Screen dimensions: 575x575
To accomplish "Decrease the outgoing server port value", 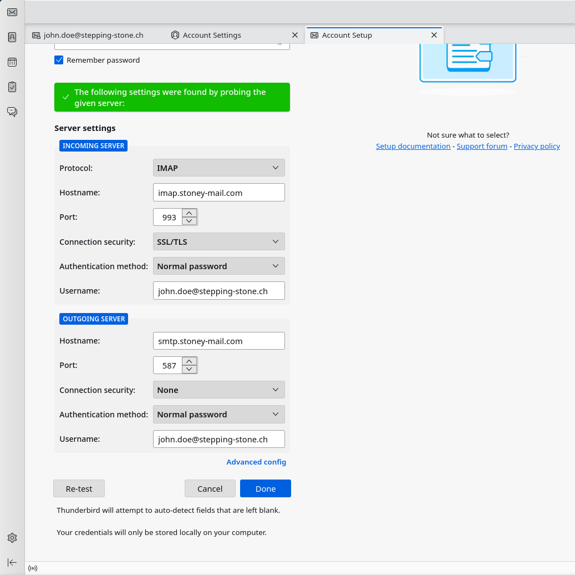I will (x=190, y=369).
